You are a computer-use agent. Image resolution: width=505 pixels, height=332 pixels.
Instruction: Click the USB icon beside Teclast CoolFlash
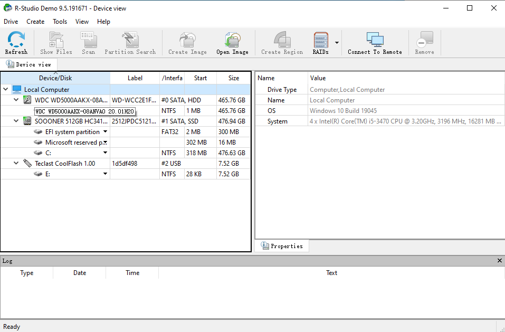point(27,163)
